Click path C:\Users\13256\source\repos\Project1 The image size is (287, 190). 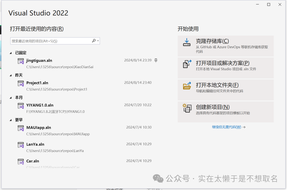tap(57, 89)
